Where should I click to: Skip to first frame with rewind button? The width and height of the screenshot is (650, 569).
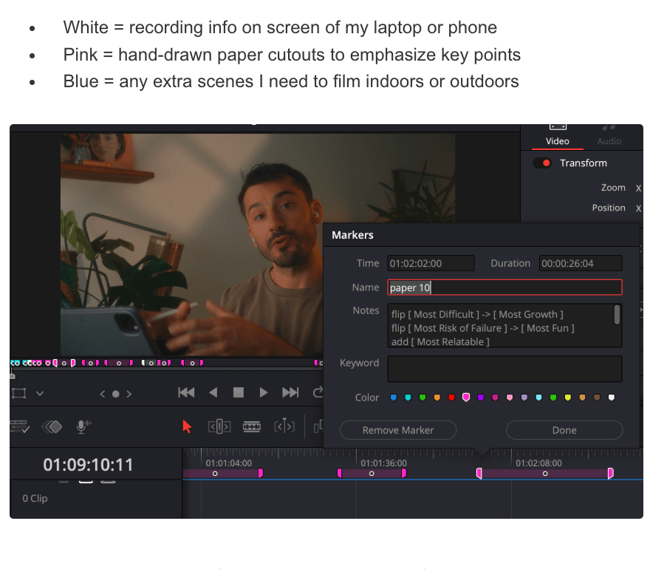187,392
